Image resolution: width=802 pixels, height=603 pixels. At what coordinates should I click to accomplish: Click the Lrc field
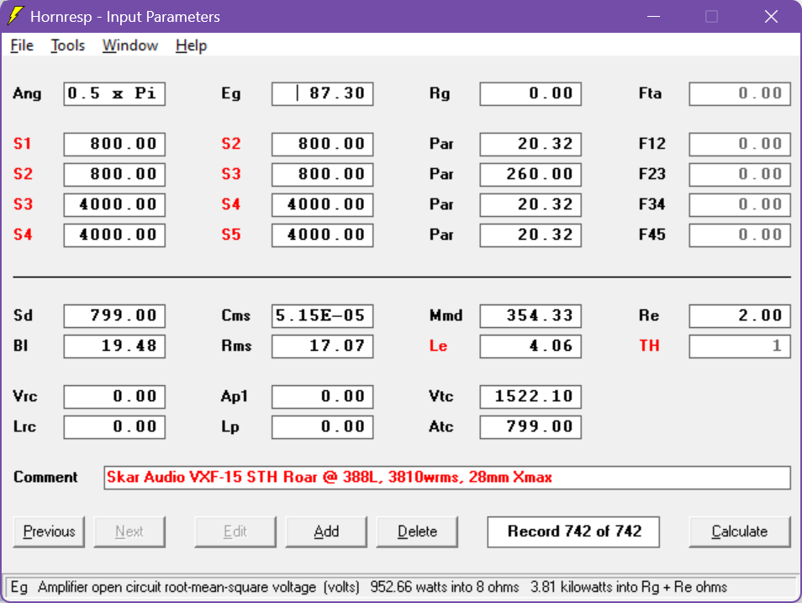(x=114, y=427)
